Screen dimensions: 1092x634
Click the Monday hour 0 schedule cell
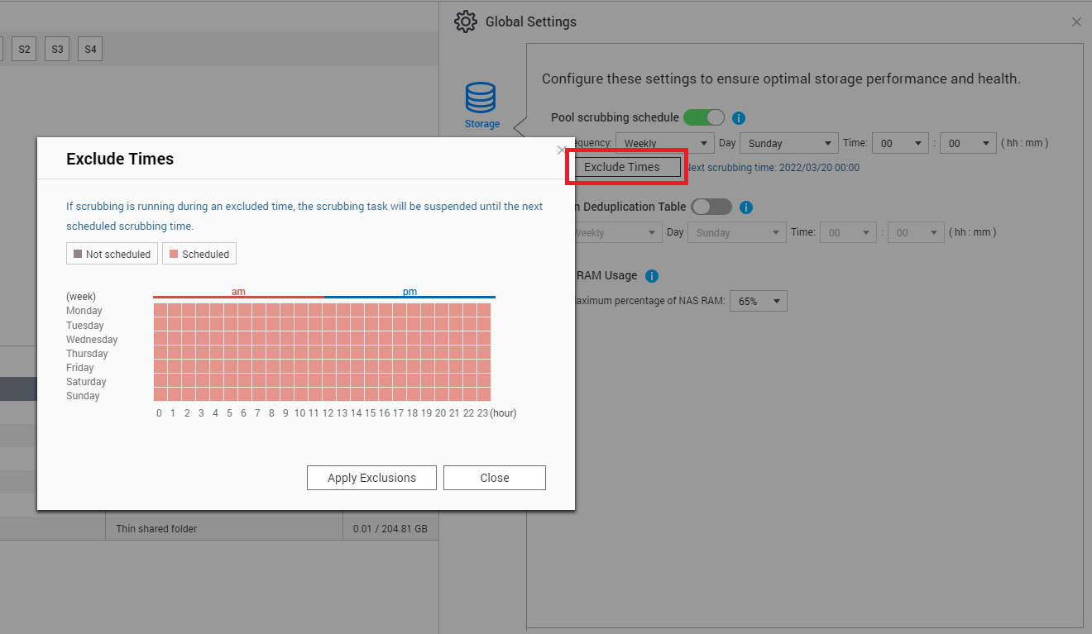(x=160, y=310)
